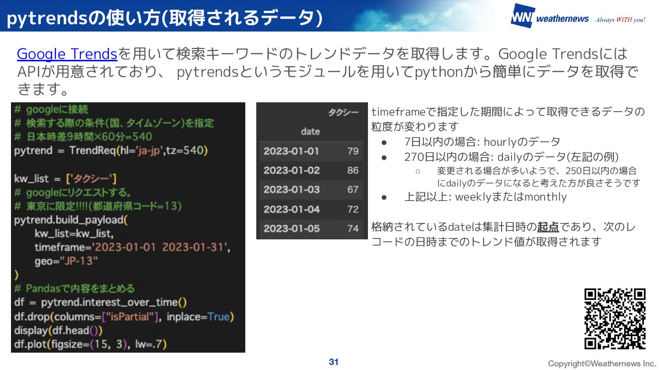The height and width of the screenshot is (370, 659).
Task: Click the 'date' index header in the table
Action: tap(310, 132)
